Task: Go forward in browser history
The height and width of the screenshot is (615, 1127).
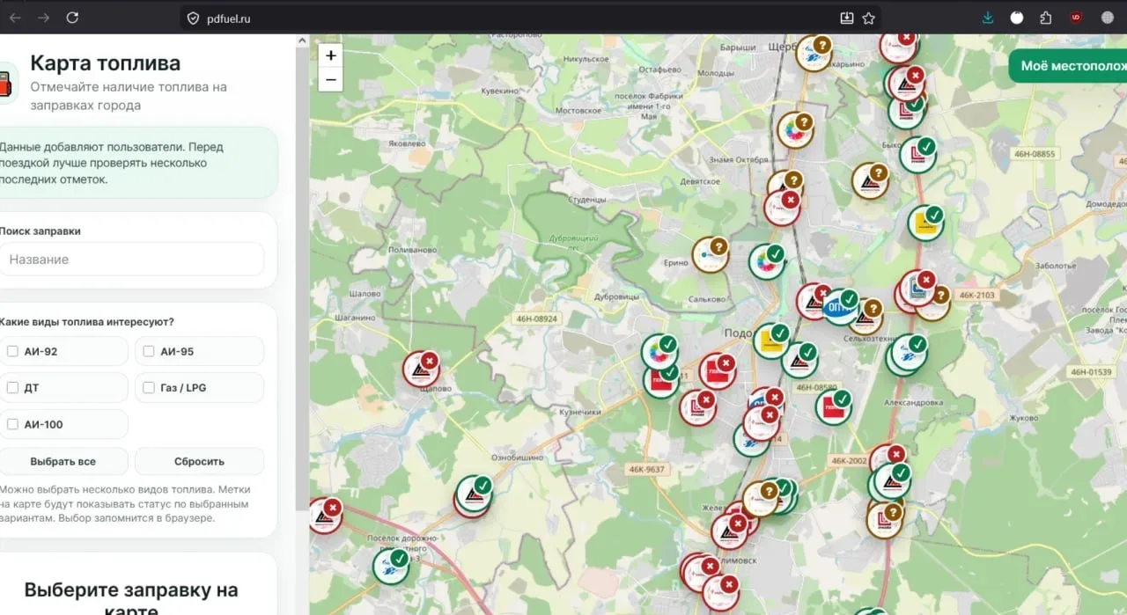Action: tap(44, 18)
